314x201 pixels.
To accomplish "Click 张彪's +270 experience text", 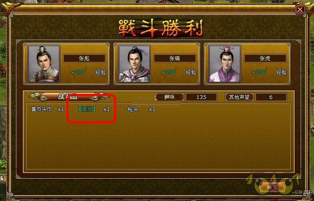I will pos(78,72).
